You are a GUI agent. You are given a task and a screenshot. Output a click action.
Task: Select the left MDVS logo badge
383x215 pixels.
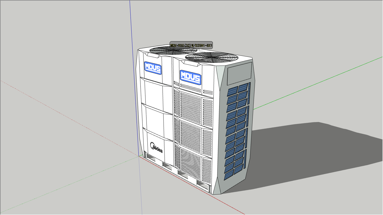tap(153, 68)
